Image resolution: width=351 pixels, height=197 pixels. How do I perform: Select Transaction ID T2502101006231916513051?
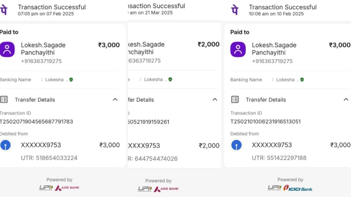[x=265, y=121]
